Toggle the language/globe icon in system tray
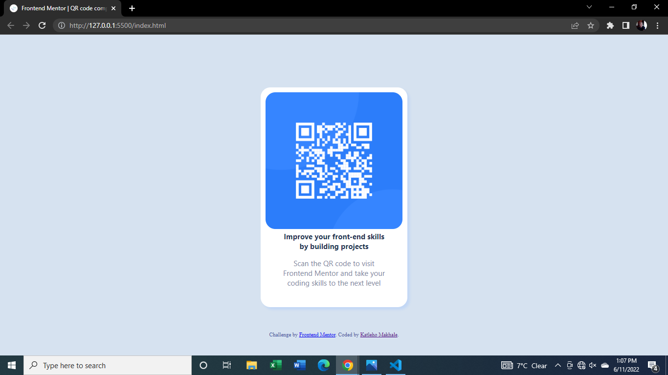The image size is (668, 375). pyautogui.click(x=581, y=365)
